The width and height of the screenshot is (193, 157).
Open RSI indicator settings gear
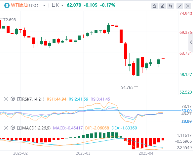click(13, 99)
